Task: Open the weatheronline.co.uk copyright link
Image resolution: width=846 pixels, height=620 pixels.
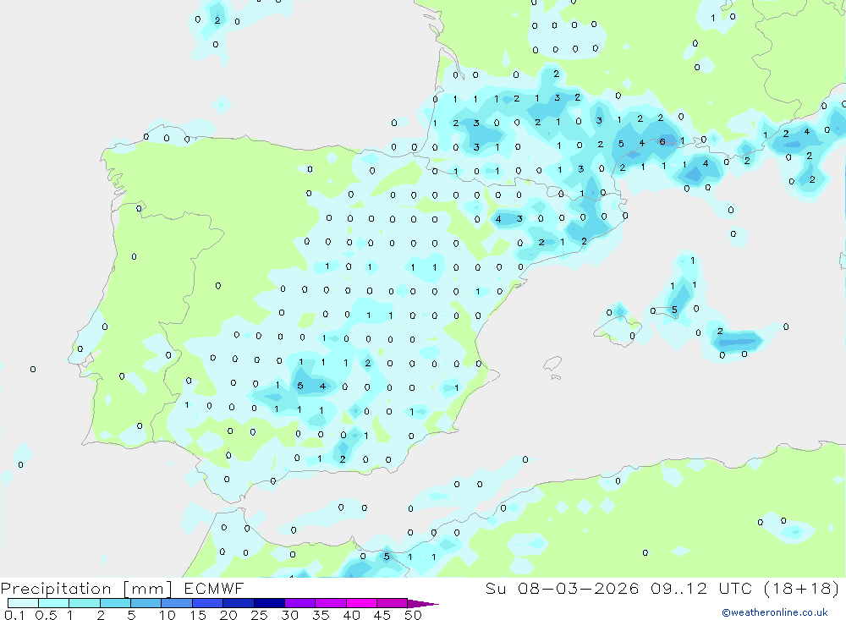Action: 774,612
